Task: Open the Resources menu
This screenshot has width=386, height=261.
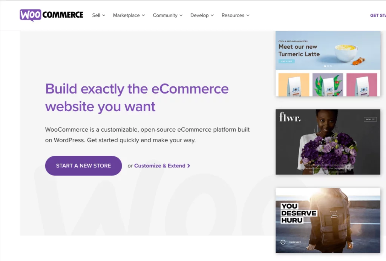Action: pos(236,15)
